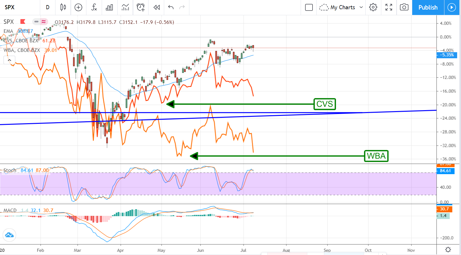Viewport: 461px width, 255px height.
Task: Select the Stoch indicator legend
Action: [x=10, y=170]
